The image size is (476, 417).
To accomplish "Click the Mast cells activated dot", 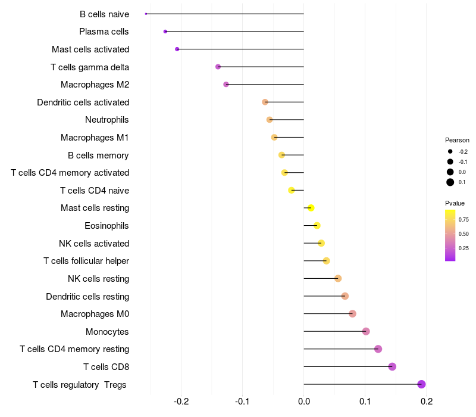I will point(177,49).
